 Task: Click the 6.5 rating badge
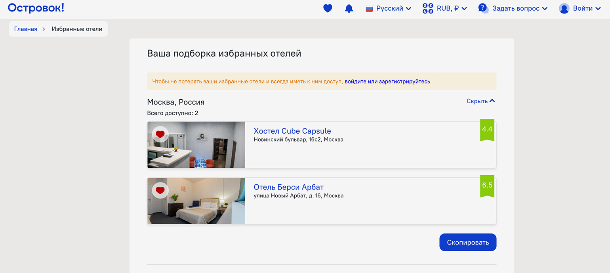(487, 186)
